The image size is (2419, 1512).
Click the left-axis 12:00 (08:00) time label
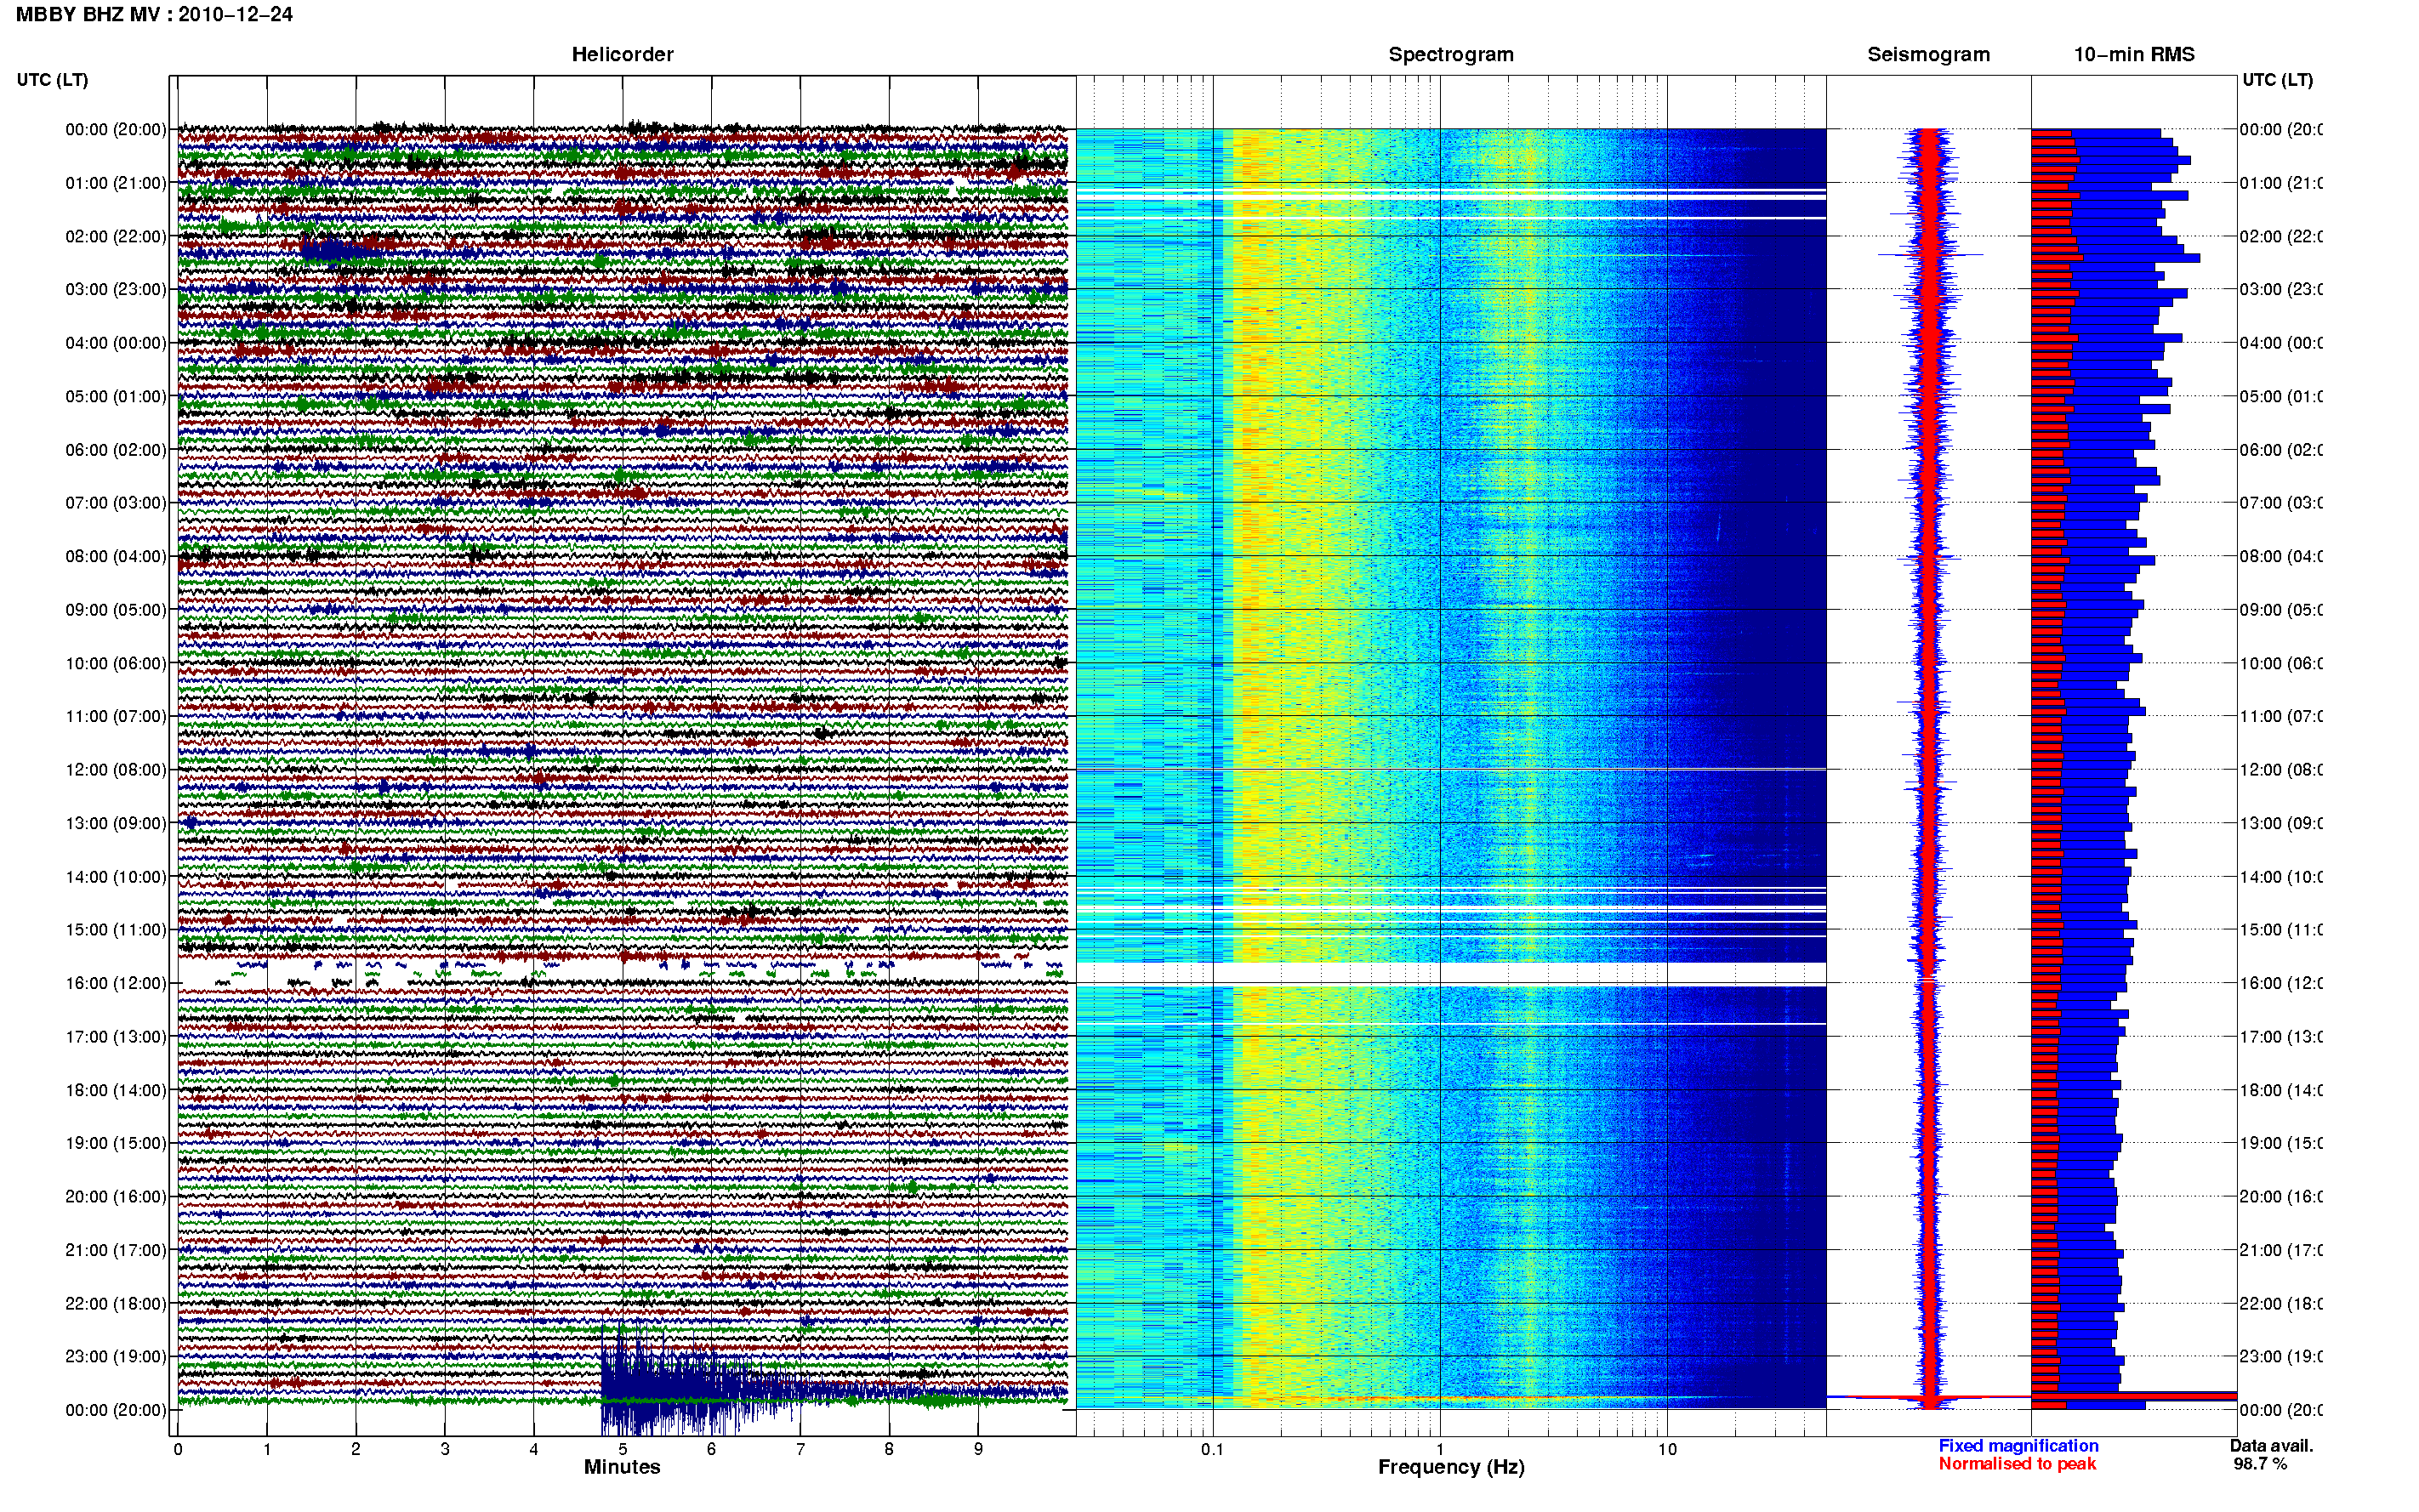[x=116, y=770]
